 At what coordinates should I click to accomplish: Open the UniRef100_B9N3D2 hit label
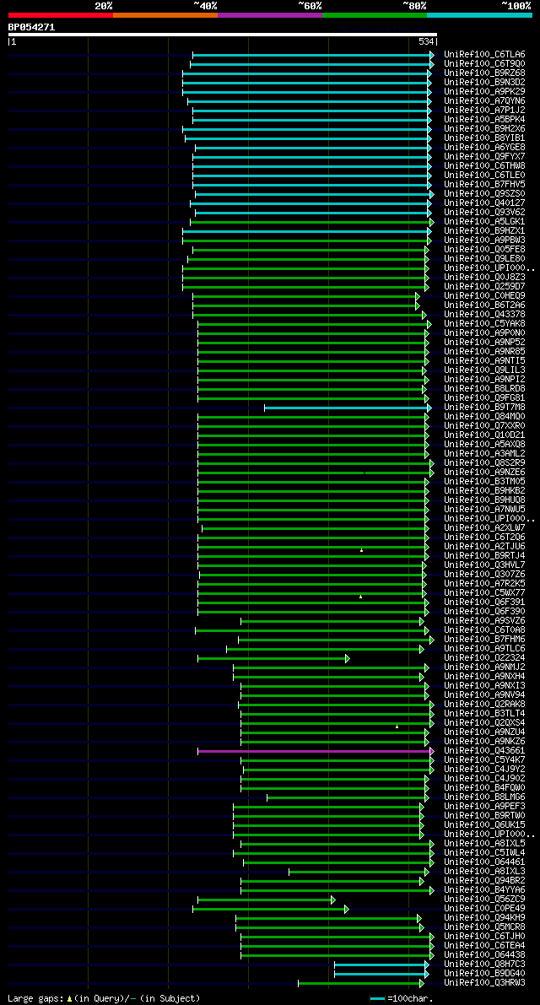coord(484,83)
